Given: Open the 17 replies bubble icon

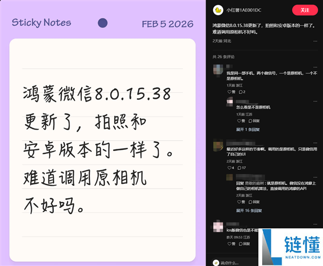Looking at the screenshot, I should click(242, 168).
